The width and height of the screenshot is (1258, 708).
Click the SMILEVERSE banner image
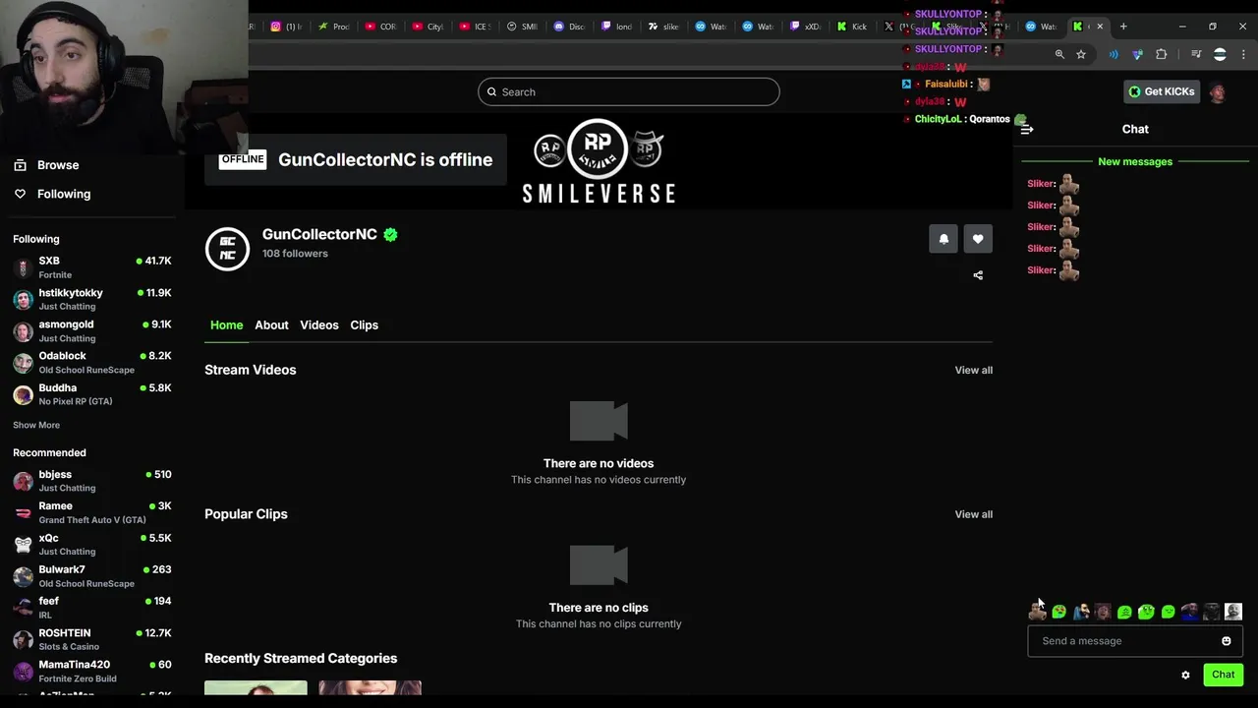point(599,161)
